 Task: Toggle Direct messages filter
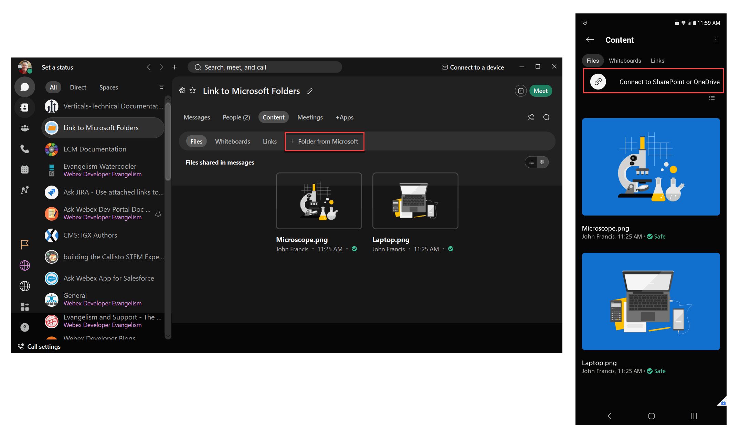click(78, 87)
